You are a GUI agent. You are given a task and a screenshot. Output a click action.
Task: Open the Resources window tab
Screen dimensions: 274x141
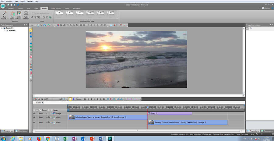[x=267, y=131]
